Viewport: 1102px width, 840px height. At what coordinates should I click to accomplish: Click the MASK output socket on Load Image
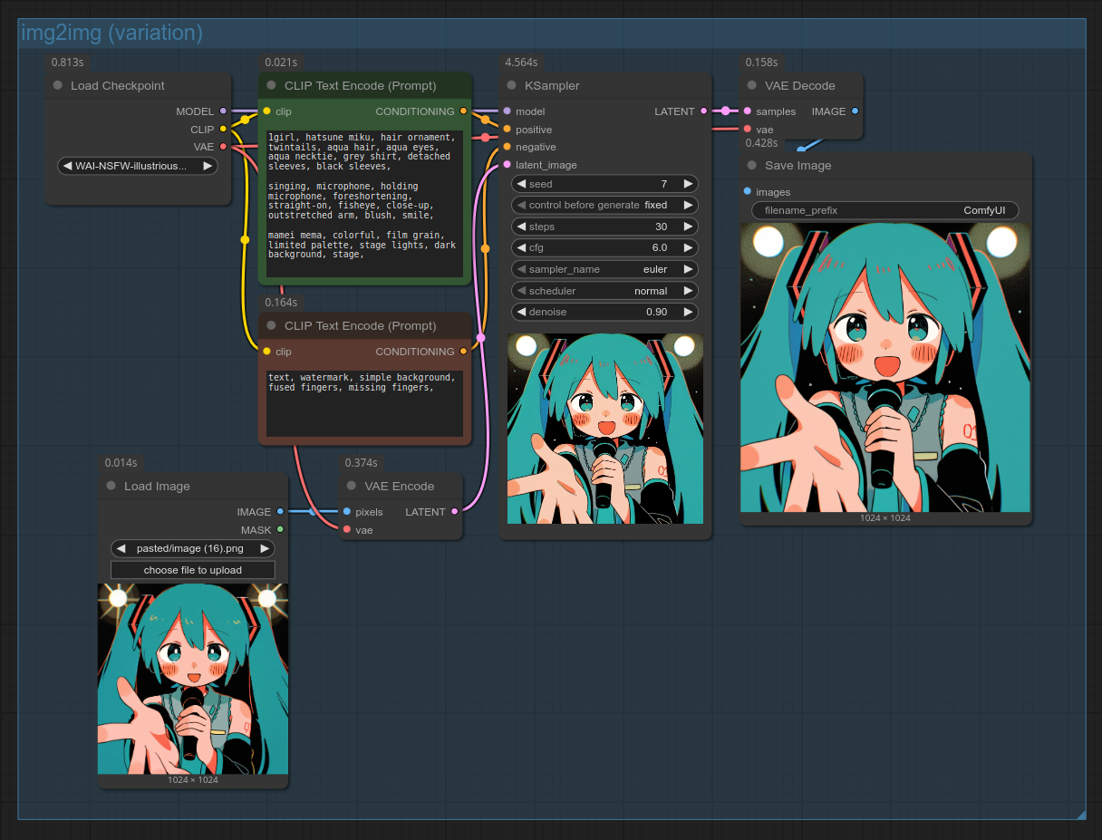pos(280,530)
